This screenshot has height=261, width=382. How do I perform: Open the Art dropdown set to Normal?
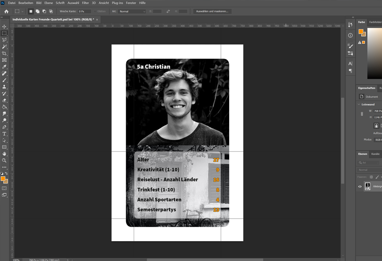(132, 11)
